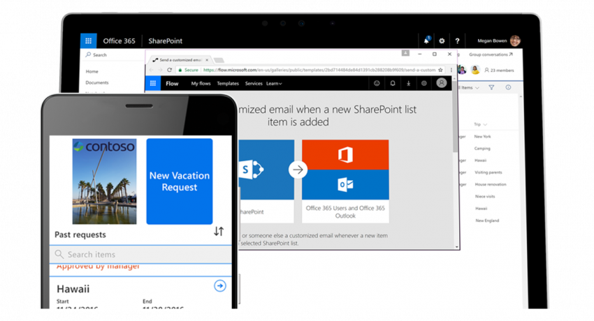The width and height of the screenshot is (594, 321).
Task: Click the Office 365 title in header
Action: click(119, 41)
